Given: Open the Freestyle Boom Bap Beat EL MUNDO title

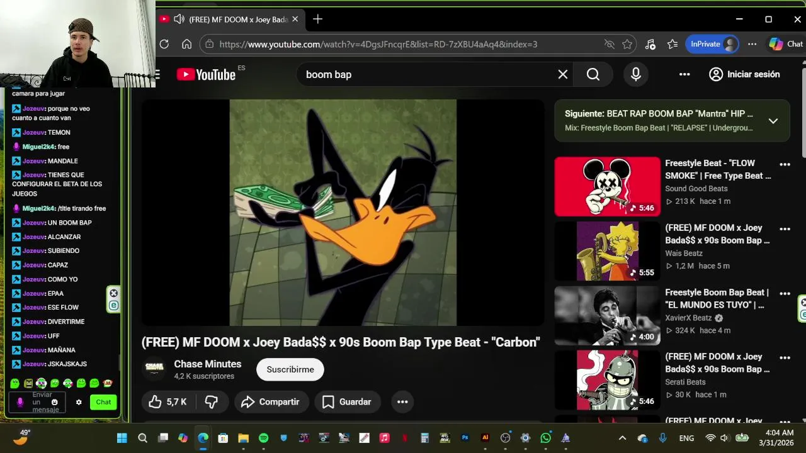Looking at the screenshot, I should pos(717,298).
